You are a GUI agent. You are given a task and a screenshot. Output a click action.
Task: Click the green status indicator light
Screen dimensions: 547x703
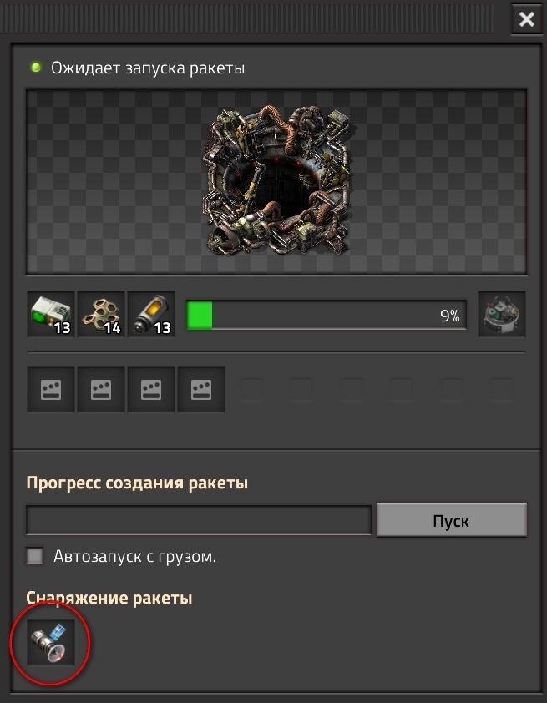(36, 68)
